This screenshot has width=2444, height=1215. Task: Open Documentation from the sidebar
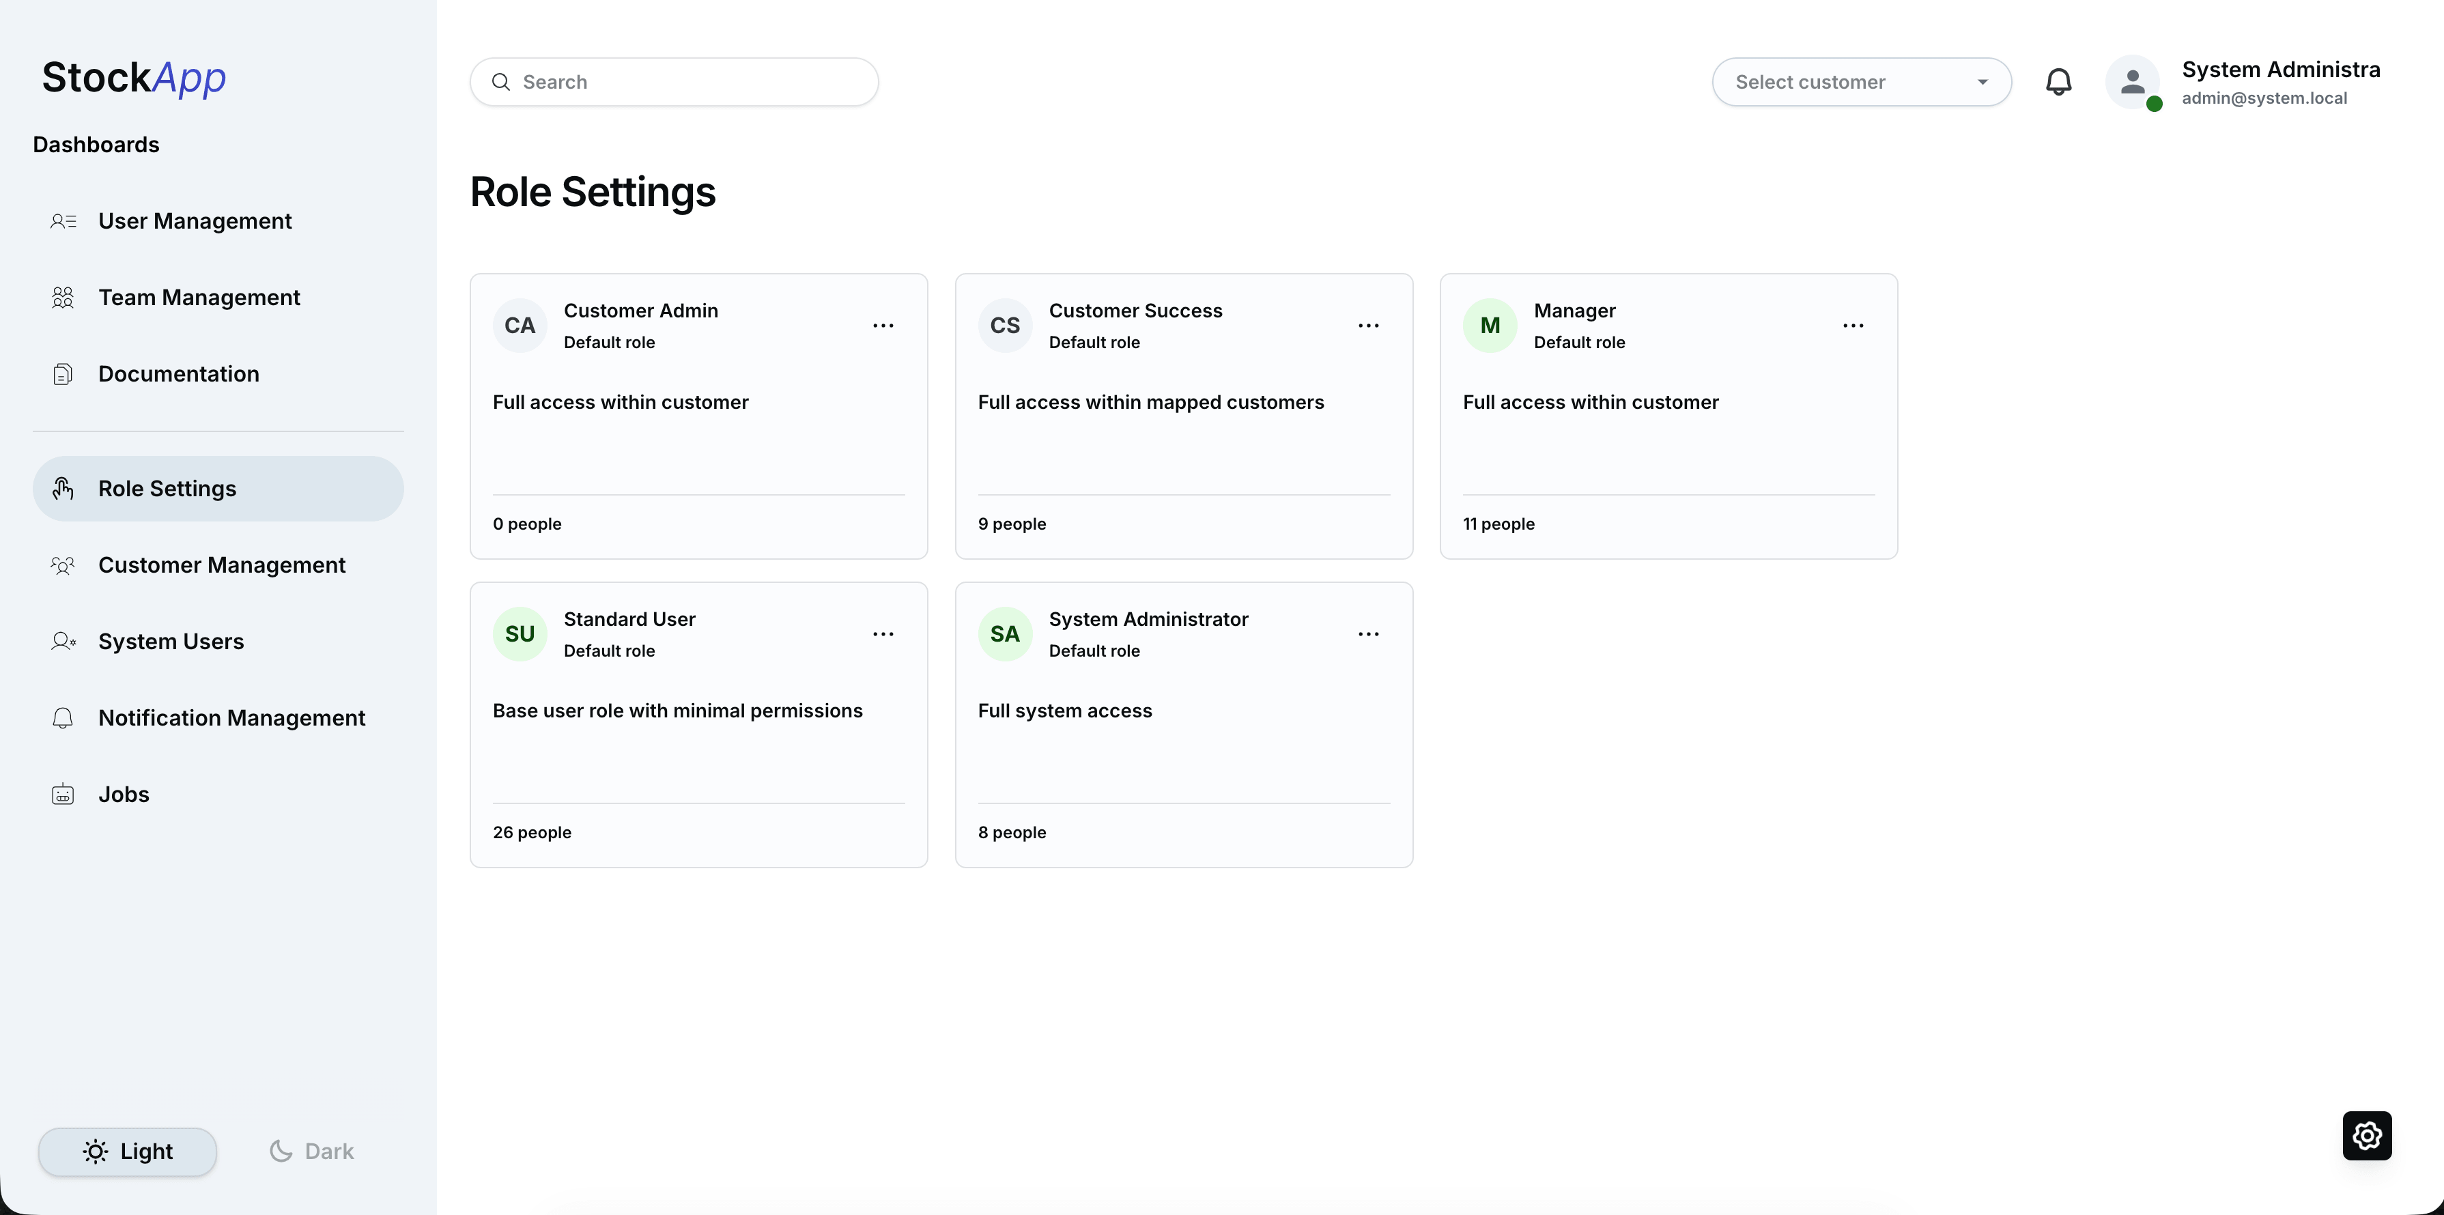click(x=218, y=373)
